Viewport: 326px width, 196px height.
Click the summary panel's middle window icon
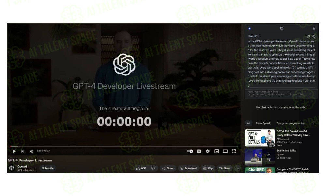[x=282, y=28]
